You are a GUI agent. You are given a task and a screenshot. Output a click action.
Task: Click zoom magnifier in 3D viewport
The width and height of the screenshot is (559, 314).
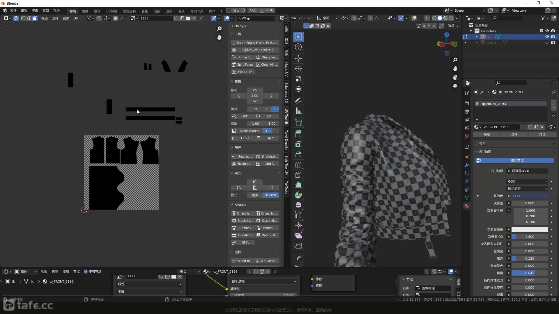coord(455,60)
